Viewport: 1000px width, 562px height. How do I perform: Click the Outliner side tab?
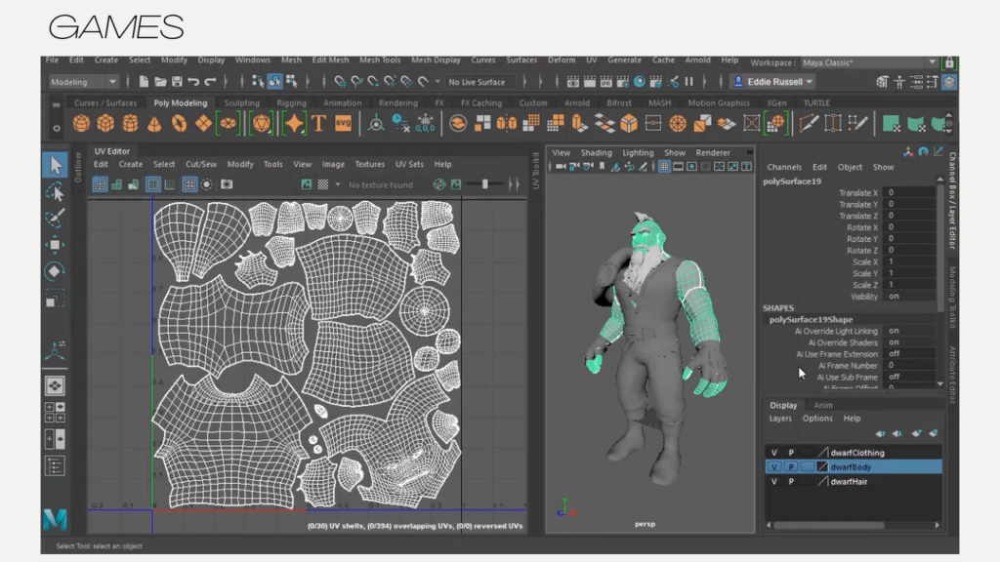78,167
